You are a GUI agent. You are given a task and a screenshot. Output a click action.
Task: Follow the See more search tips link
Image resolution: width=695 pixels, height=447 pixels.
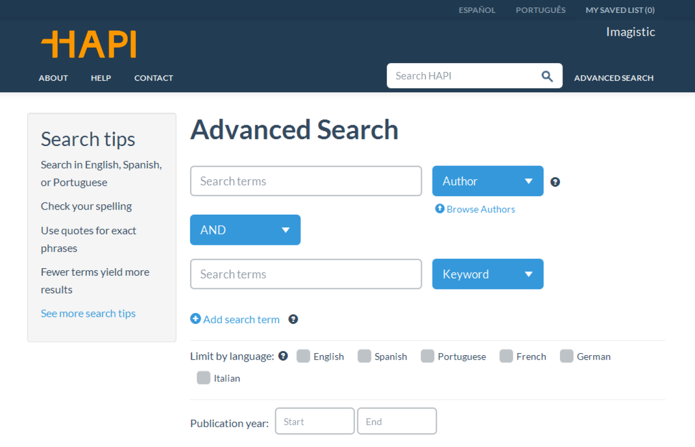tap(88, 313)
